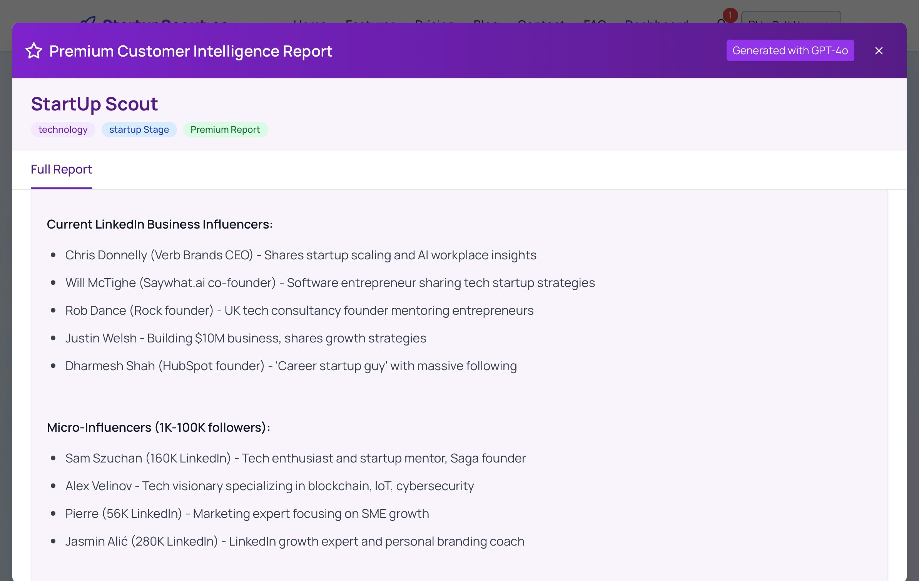The width and height of the screenshot is (919, 581).
Task: Select the technology tag
Action: pos(63,130)
